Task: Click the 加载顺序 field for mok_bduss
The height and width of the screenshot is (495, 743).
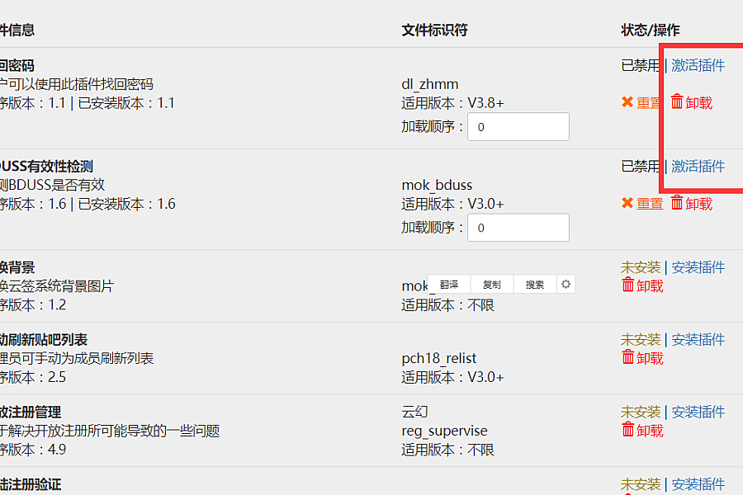Action: pyautogui.click(x=518, y=228)
